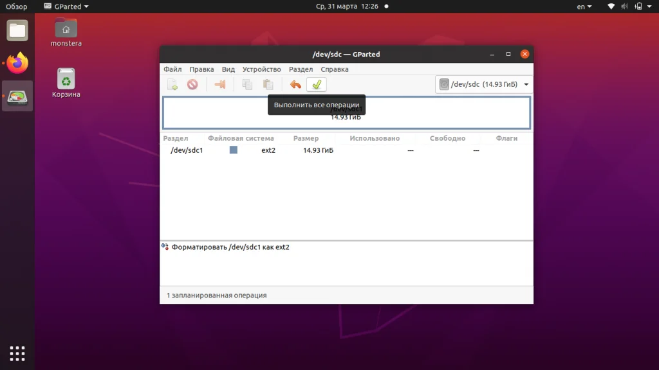Click the ext2 filesystem color swatch
This screenshot has width=659, height=370.
233,150
